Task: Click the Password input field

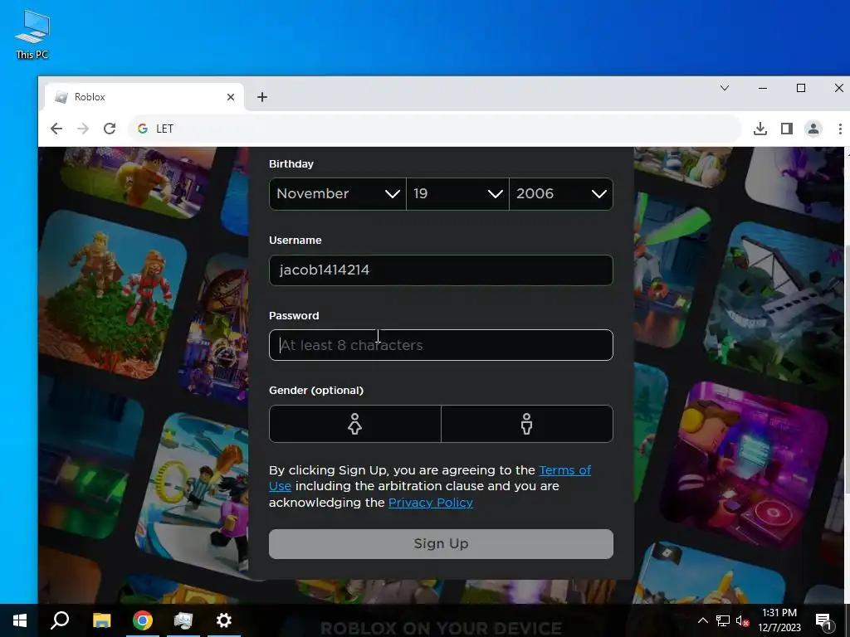Action: [x=441, y=345]
